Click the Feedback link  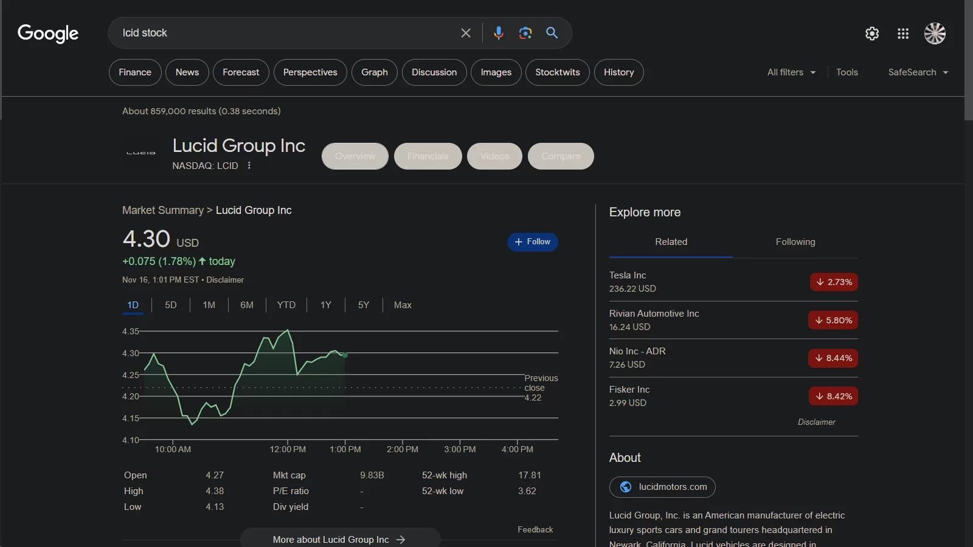pyautogui.click(x=535, y=530)
